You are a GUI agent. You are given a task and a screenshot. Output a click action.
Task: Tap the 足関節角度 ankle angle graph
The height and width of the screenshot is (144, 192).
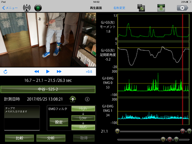[x=154, y=55]
